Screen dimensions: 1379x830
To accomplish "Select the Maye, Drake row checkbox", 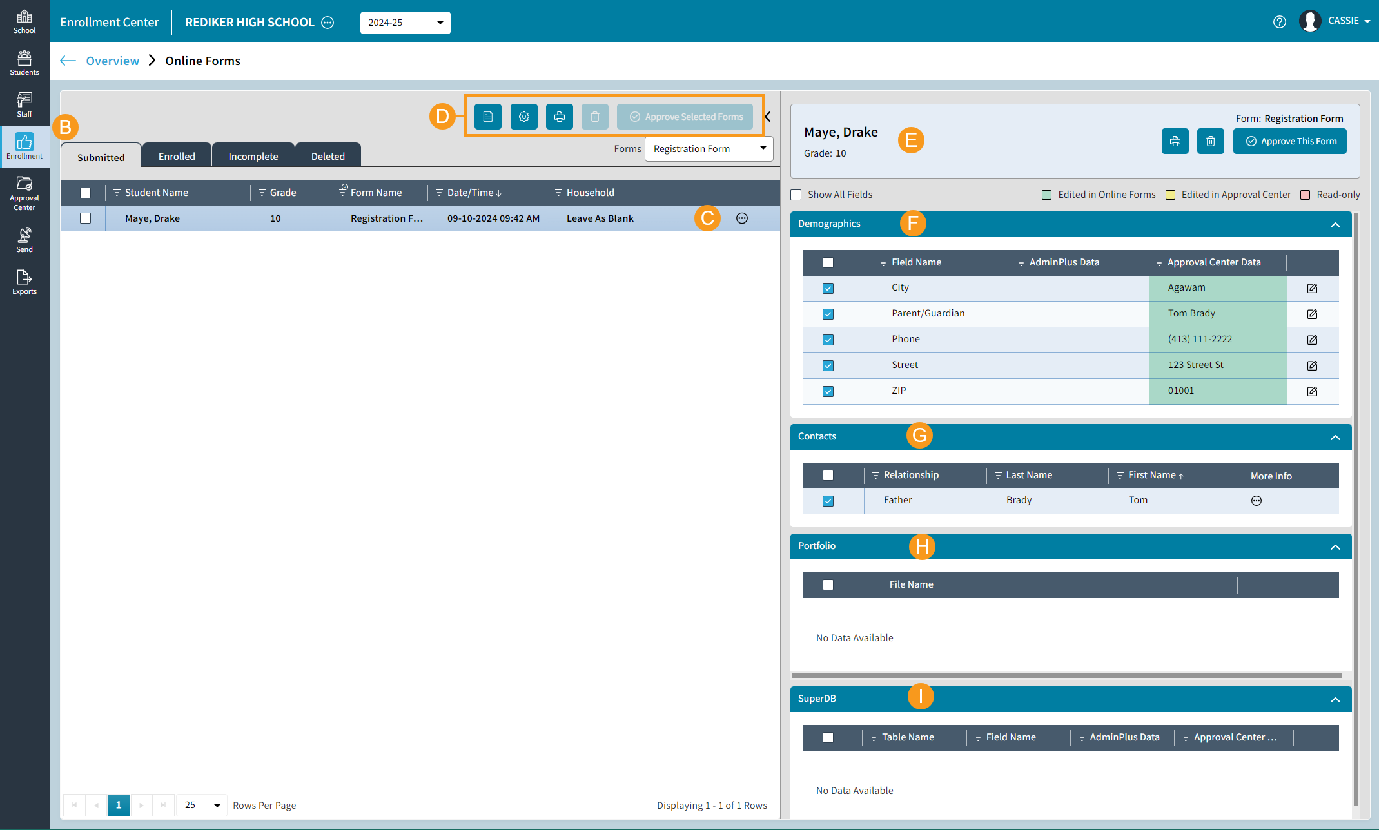I will pyautogui.click(x=85, y=218).
